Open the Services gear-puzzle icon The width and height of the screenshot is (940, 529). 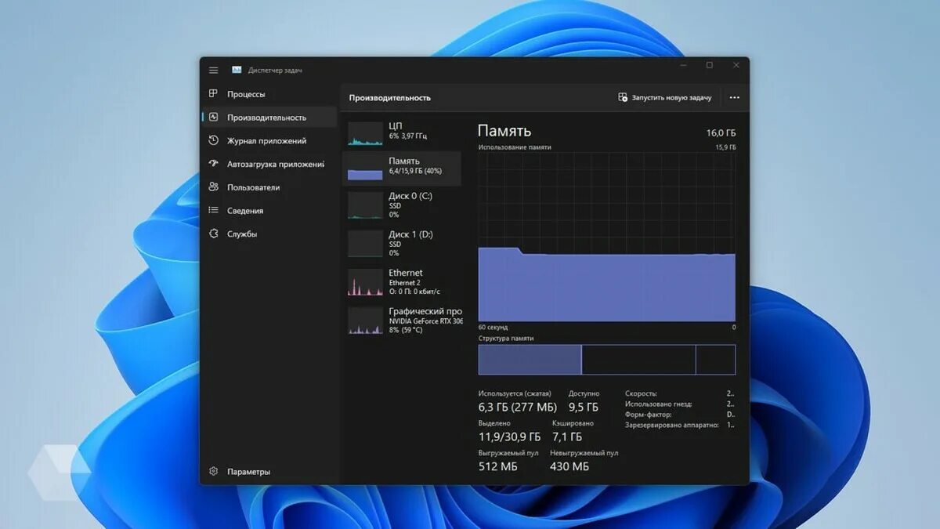click(x=213, y=234)
